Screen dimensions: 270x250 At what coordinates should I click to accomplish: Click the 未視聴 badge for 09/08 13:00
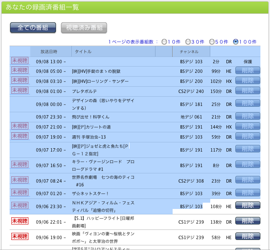20,61
